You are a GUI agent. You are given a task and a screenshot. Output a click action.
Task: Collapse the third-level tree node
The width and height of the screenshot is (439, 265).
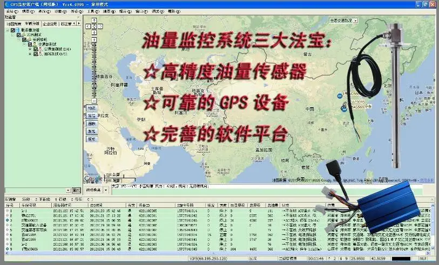pos(19,40)
